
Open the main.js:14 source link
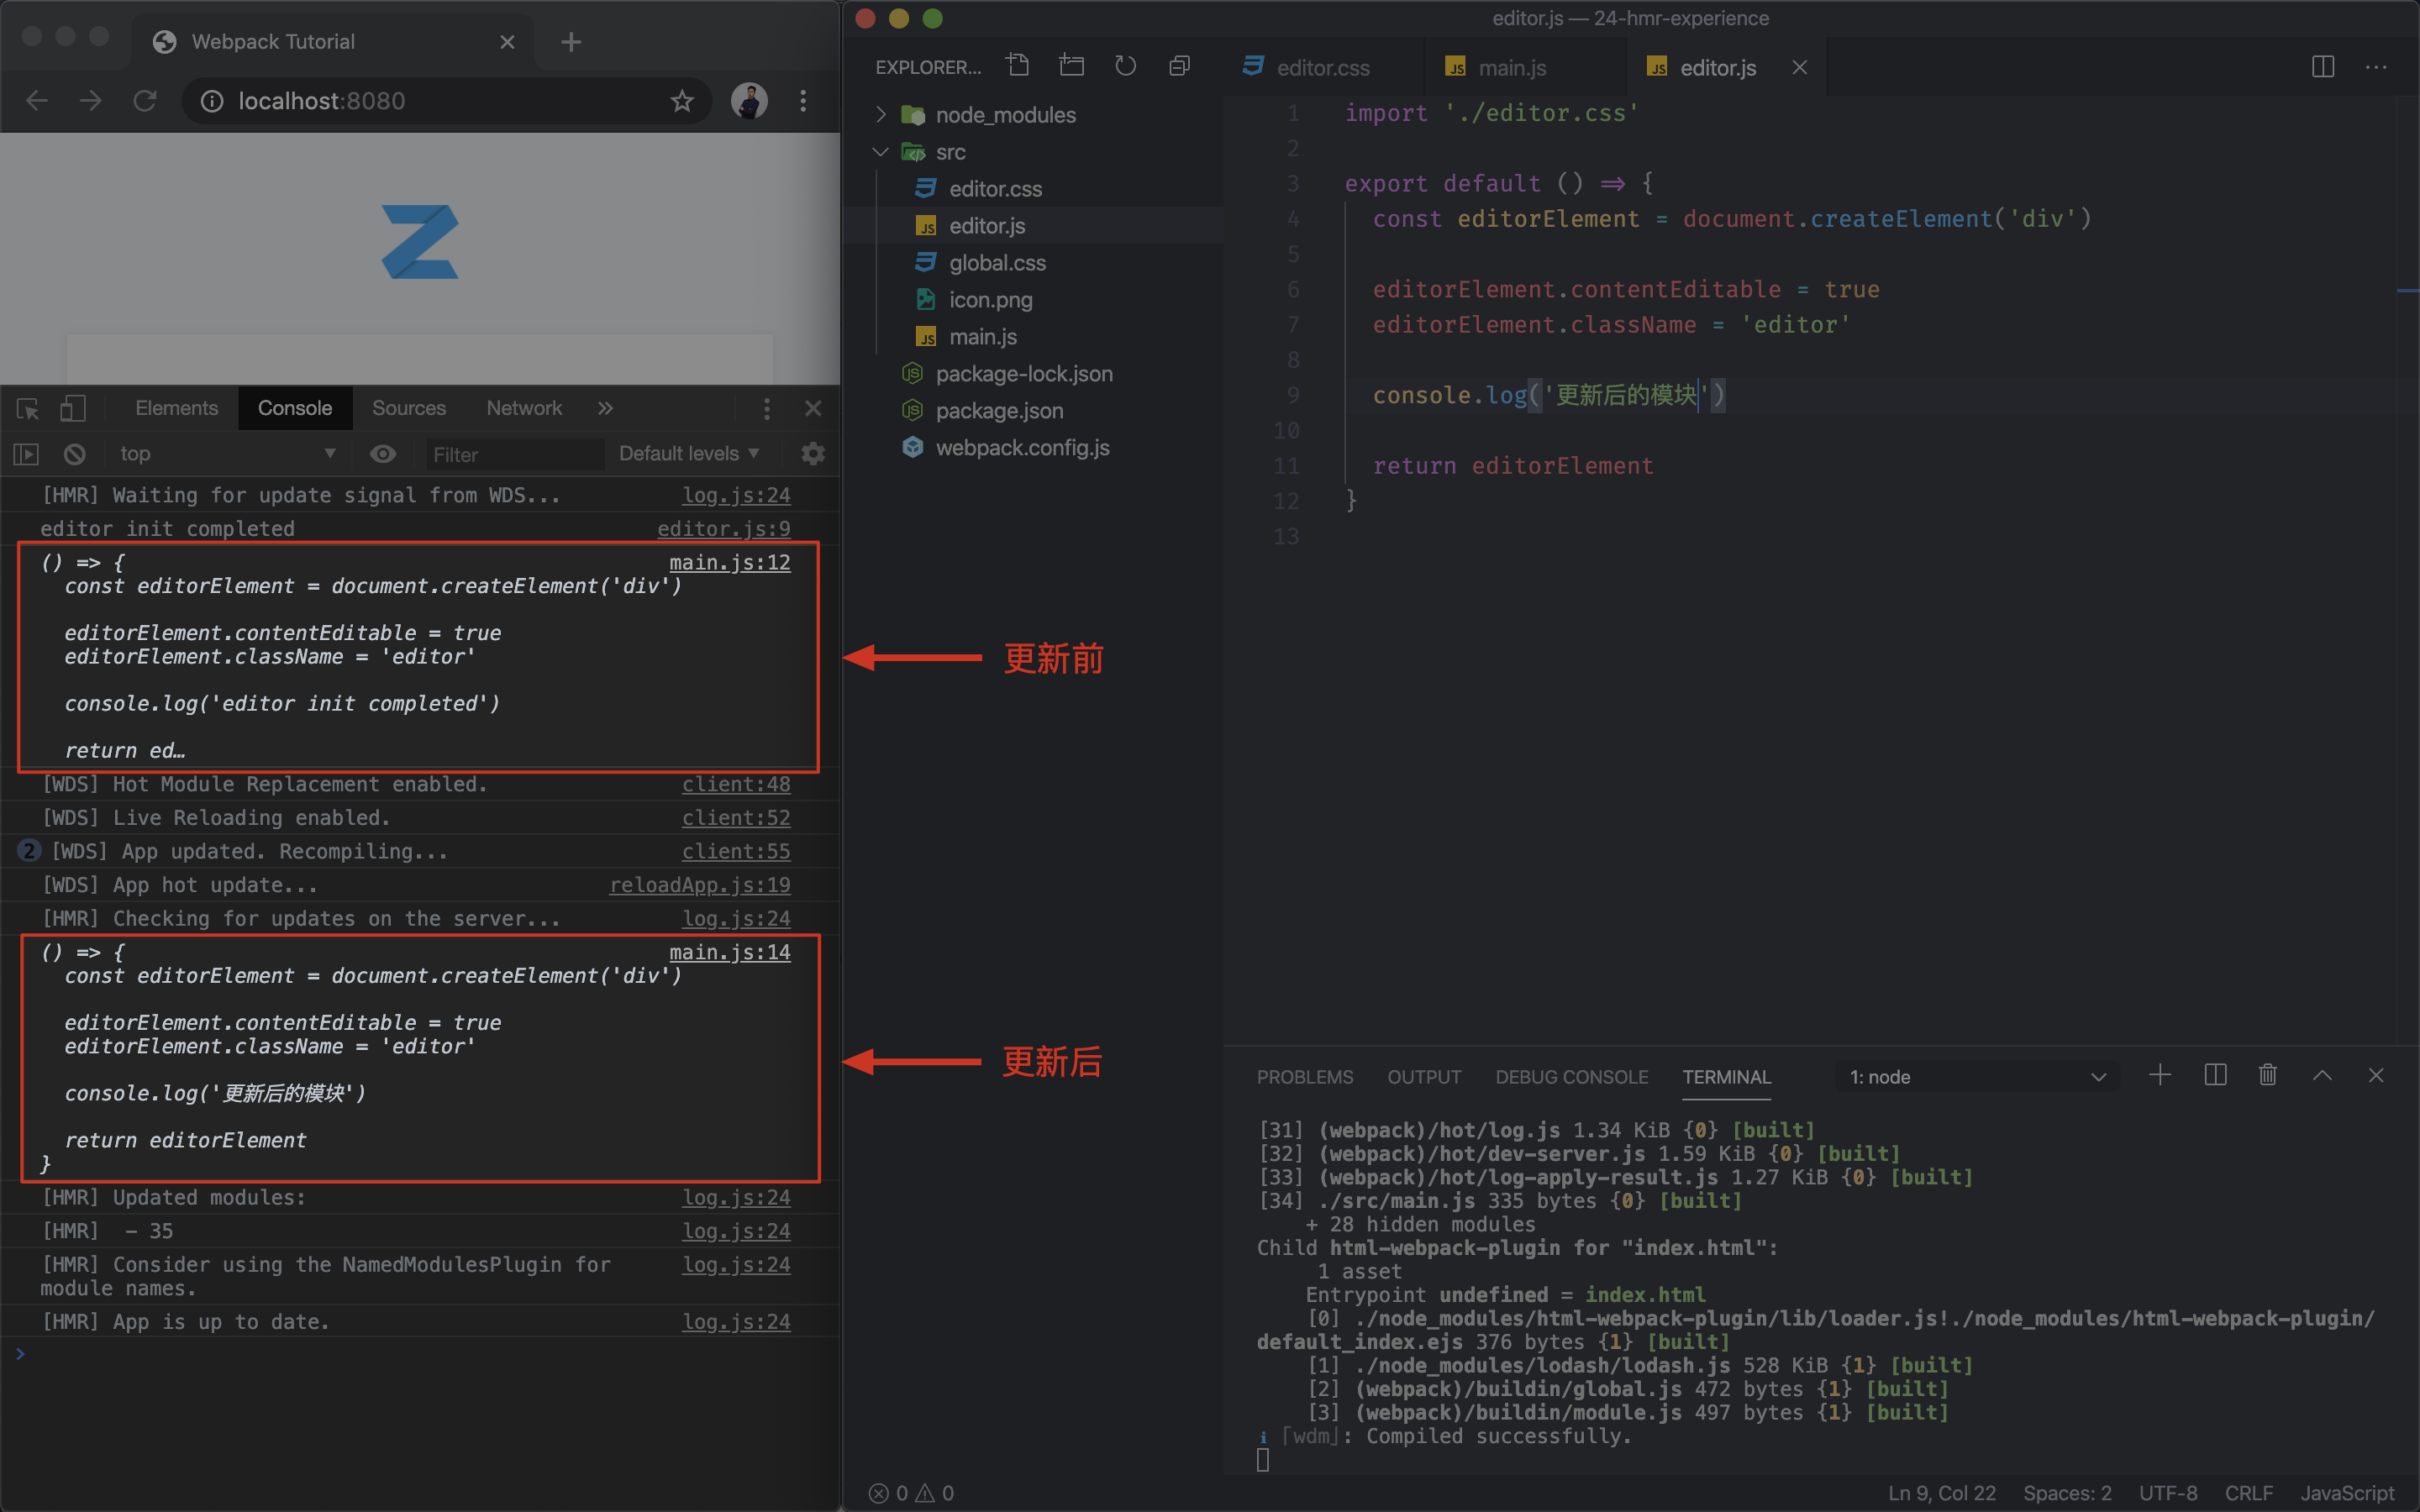coord(729,952)
